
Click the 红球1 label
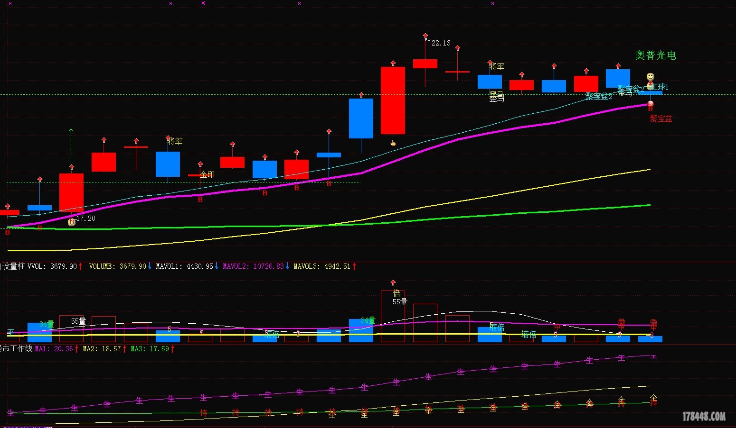pyautogui.click(x=659, y=87)
